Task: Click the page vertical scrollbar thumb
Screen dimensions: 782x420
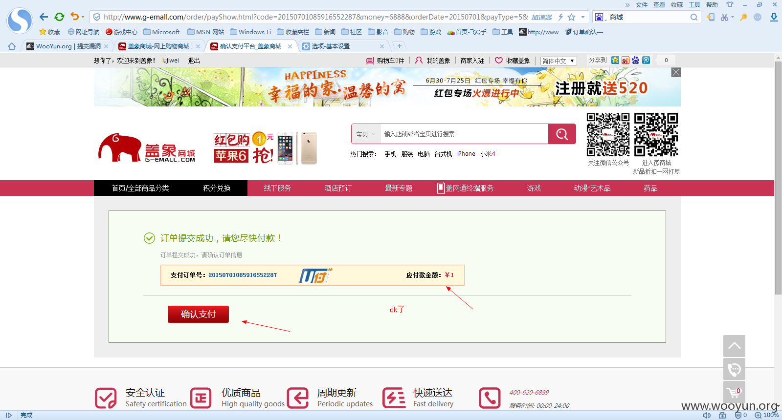Action: coord(778,178)
